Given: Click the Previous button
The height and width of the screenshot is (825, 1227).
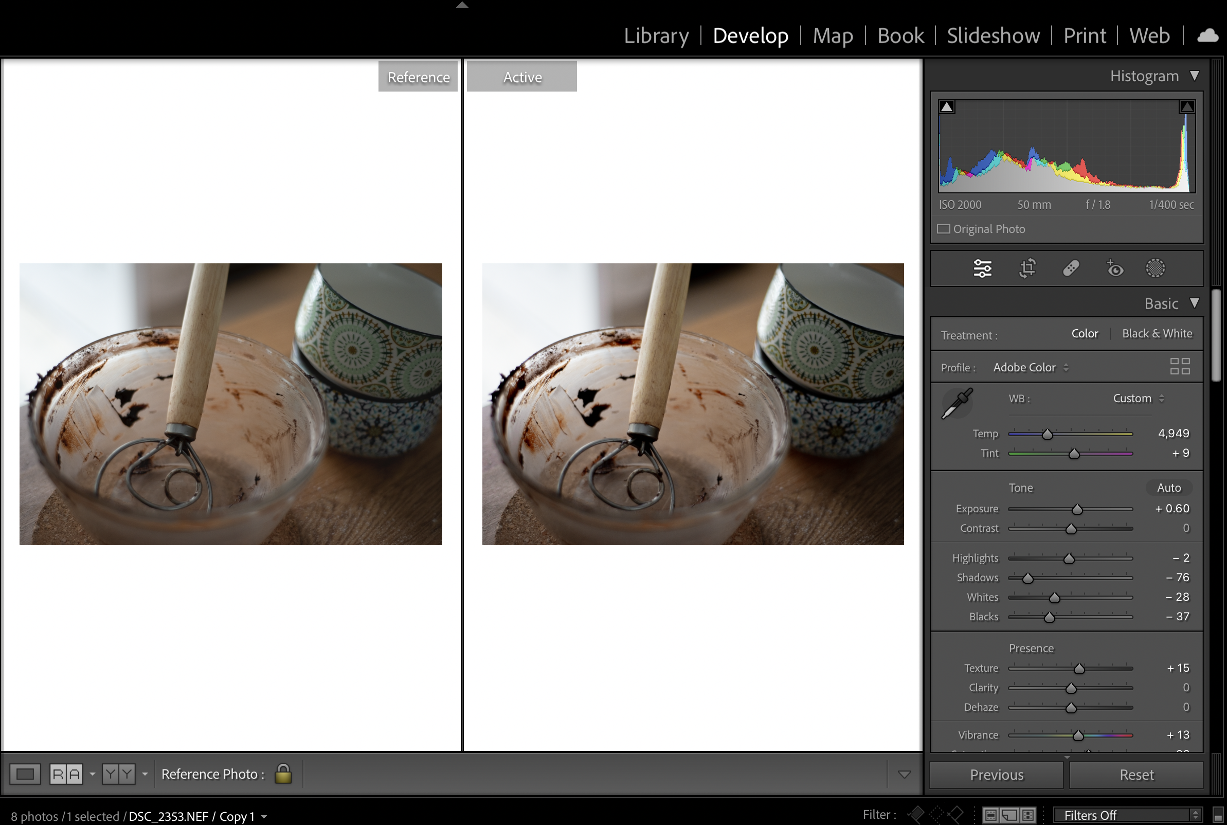Looking at the screenshot, I should click(x=996, y=775).
